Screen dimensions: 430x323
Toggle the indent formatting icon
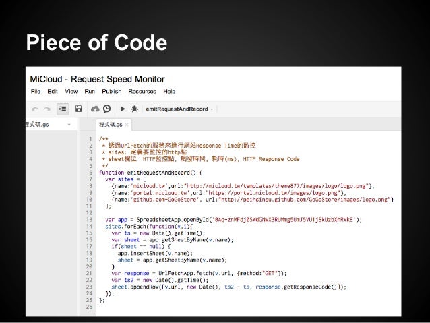(63, 109)
